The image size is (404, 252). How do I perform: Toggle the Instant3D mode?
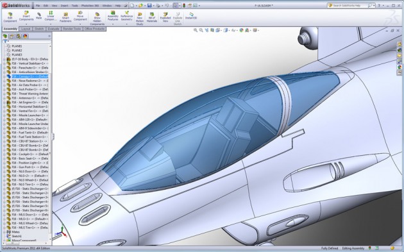pos(191,16)
